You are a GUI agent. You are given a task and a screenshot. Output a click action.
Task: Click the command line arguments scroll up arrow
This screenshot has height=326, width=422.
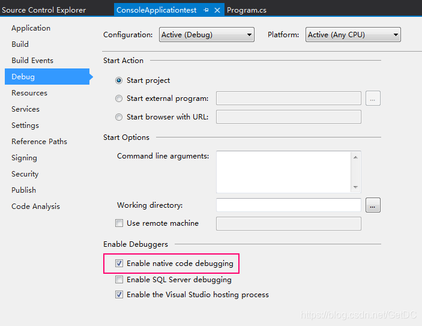(355, 157)
